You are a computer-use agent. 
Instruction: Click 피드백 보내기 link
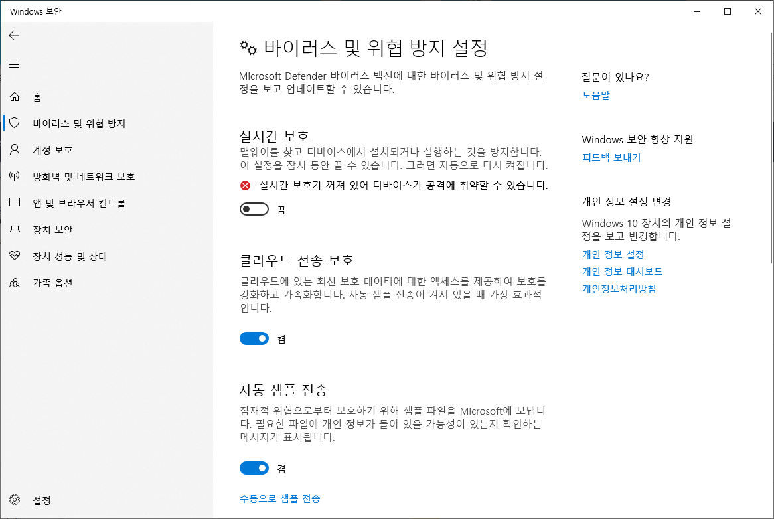tap(611, 157)
